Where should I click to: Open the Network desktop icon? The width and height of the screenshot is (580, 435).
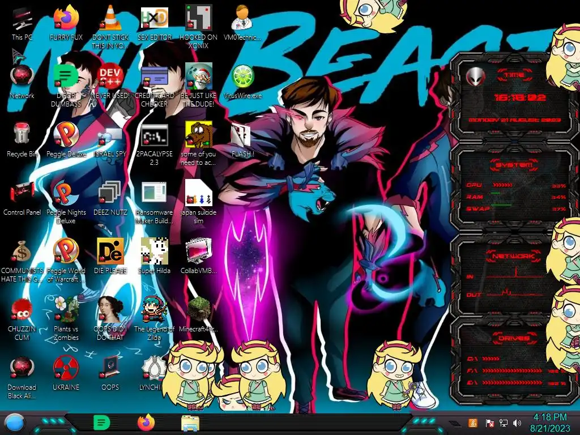(x=22, y=82)
